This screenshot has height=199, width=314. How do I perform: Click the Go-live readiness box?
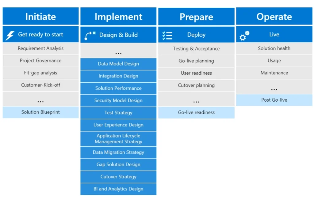coord(196,113)
